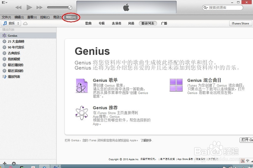Open the 我的最爱 smart playlist

pyautogui.click(x=28, y=59)
